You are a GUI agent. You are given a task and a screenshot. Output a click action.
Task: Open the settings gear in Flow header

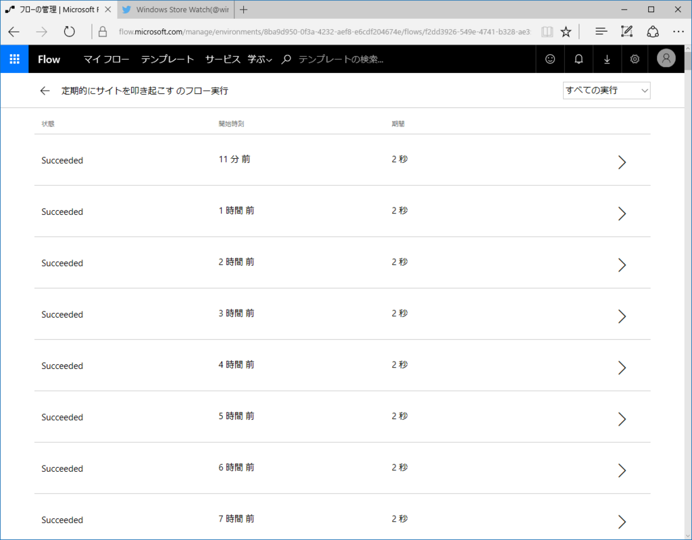(x=635, y=59)
